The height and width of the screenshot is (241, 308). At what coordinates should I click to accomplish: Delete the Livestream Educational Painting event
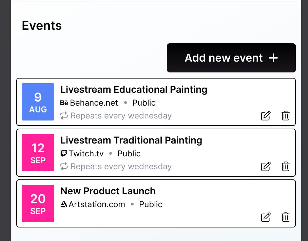[286, 116]
